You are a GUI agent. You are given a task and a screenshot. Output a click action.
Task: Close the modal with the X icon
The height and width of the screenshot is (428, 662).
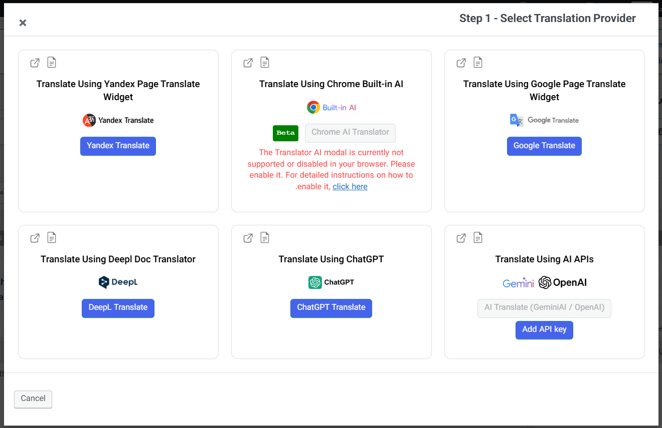coord(23,23)
